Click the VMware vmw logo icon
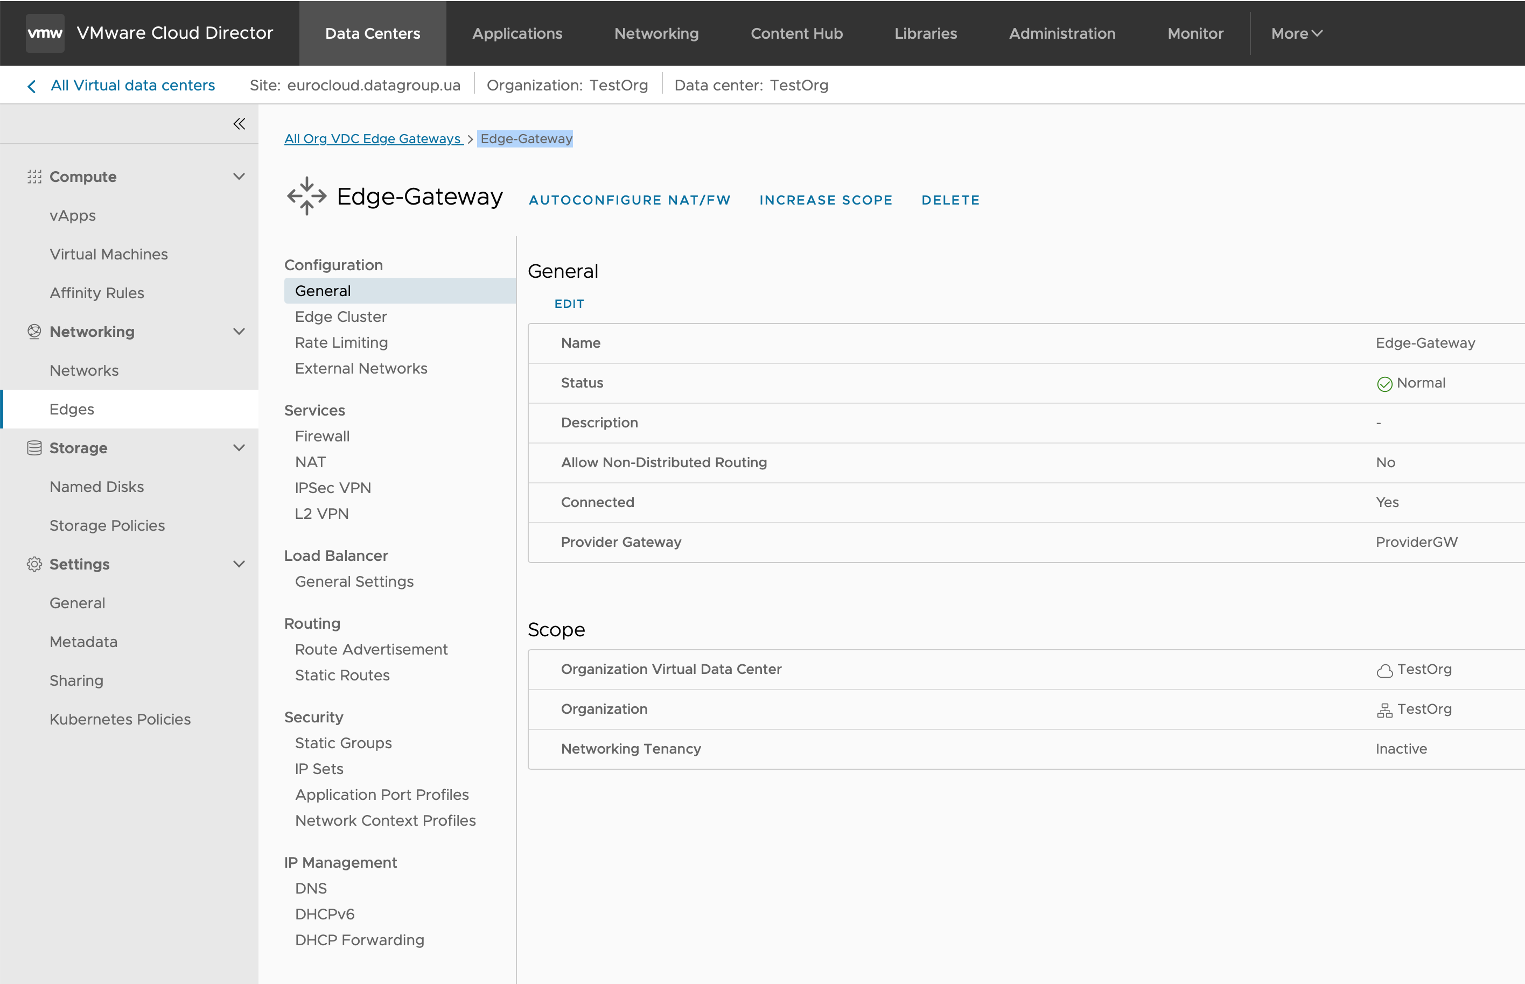This screenshot has width=1525, height=984. tap(45, 33)
